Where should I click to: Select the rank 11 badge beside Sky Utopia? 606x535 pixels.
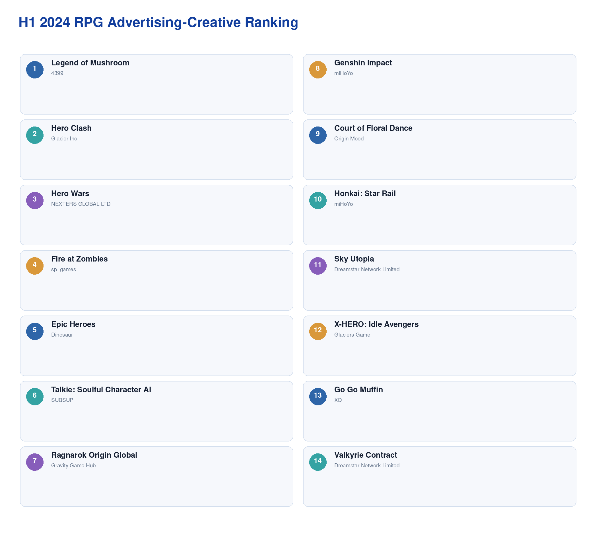click(x=318, y=266)
